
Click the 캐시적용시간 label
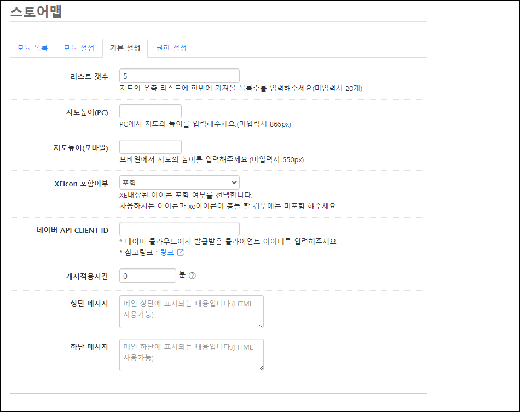[87, 277]
